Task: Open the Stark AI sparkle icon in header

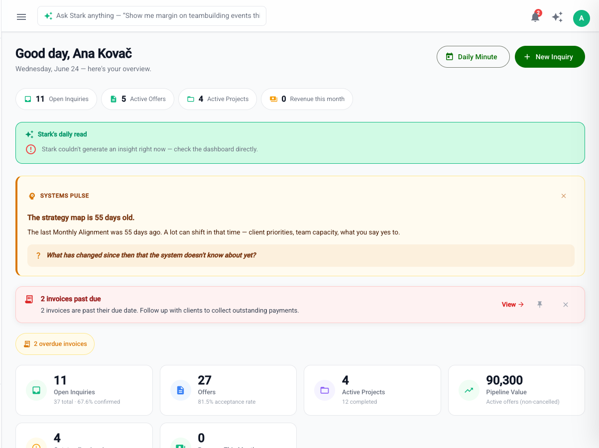Action: point(557,17)
